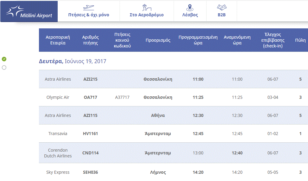Image resolution: width=308 pixels, height=181 pixels.
Task: Open the Πτήσεις & όχι μόνο menu
Action: click(88, 15)
